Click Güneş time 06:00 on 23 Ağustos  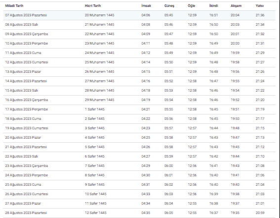pos(168,166)
